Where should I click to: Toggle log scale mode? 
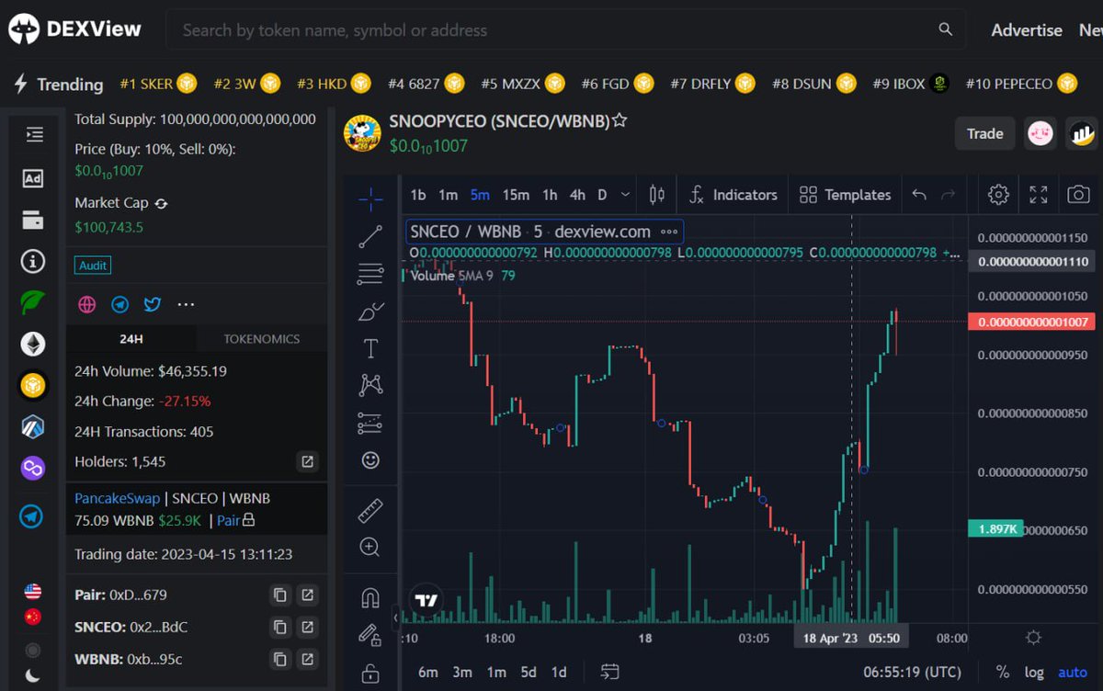[1034, 672]
